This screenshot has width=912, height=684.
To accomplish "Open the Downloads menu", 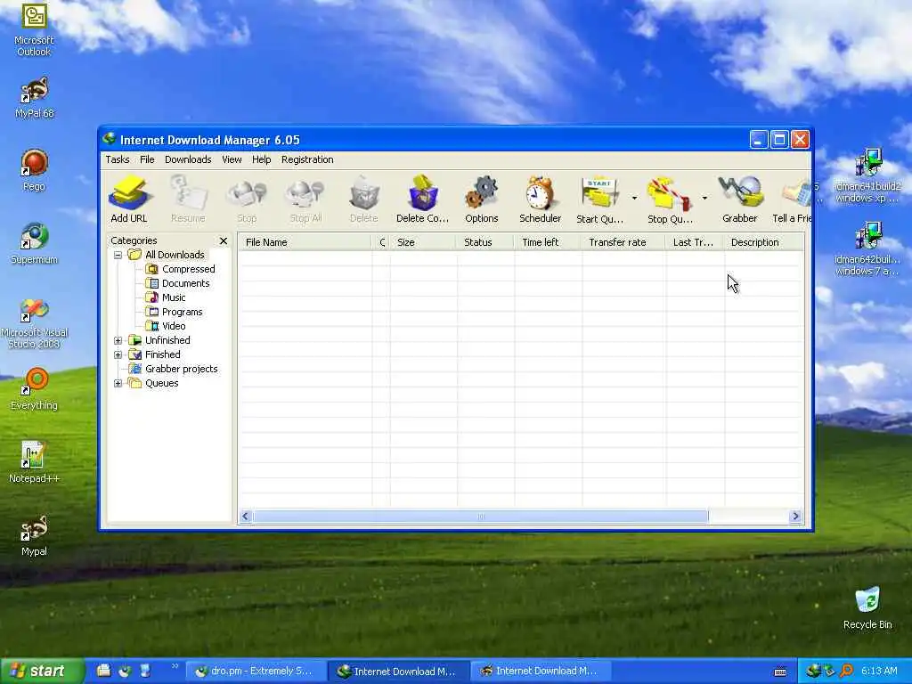I will (188, 159).
